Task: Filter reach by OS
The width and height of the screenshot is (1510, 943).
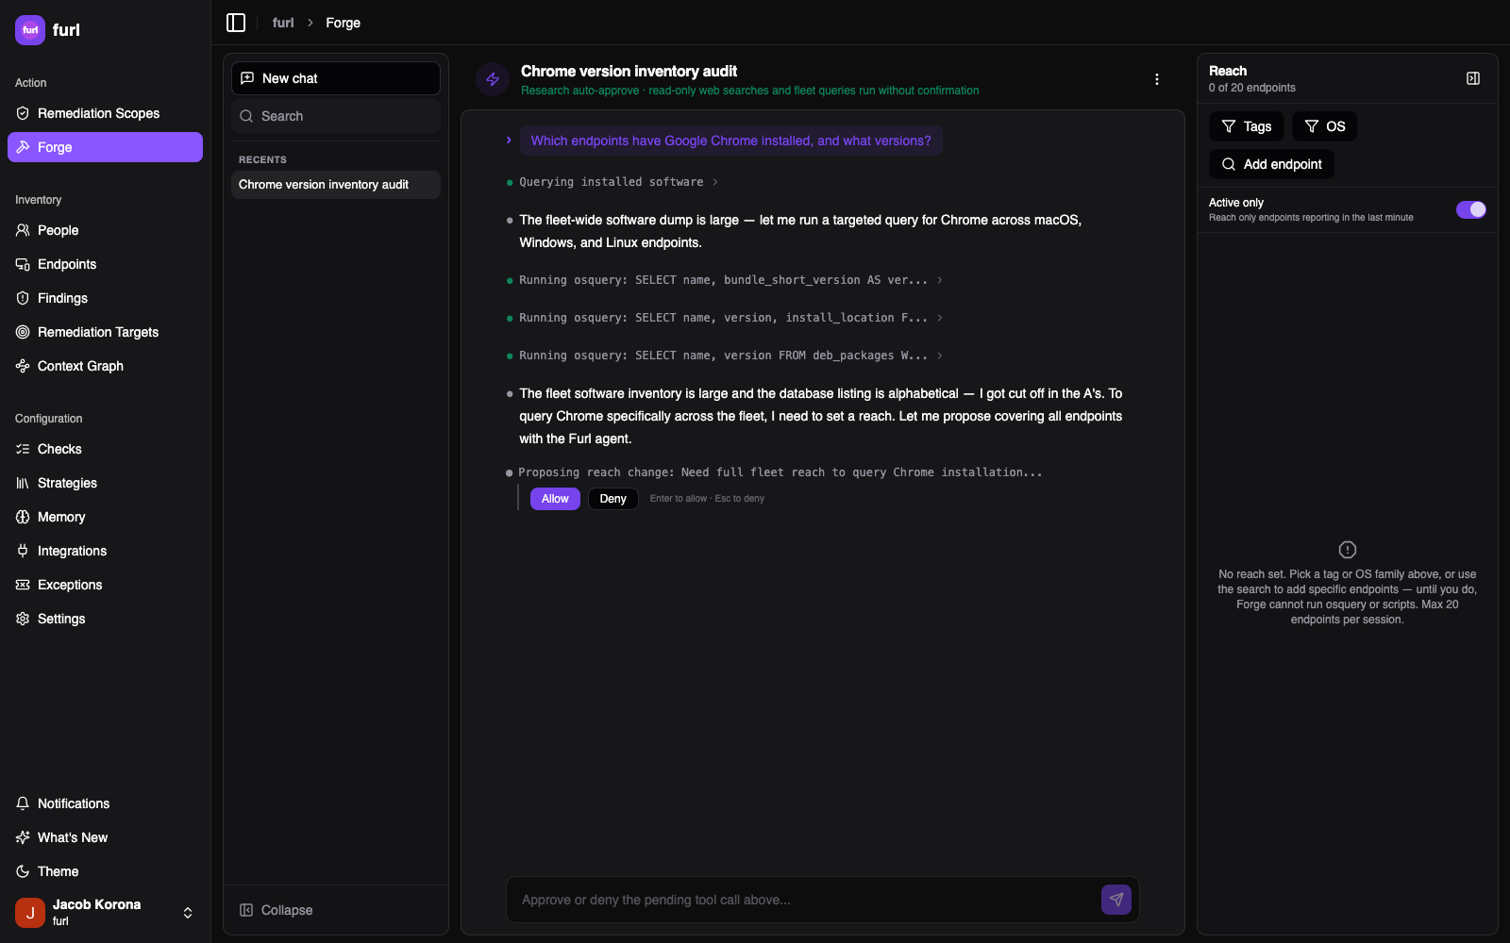Action: [x=1325, y=126]
